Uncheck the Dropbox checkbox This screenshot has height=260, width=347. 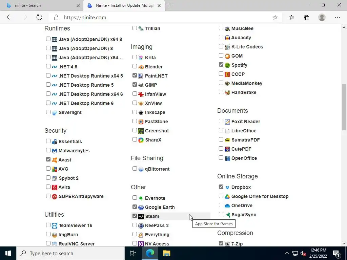pos(221,187)
